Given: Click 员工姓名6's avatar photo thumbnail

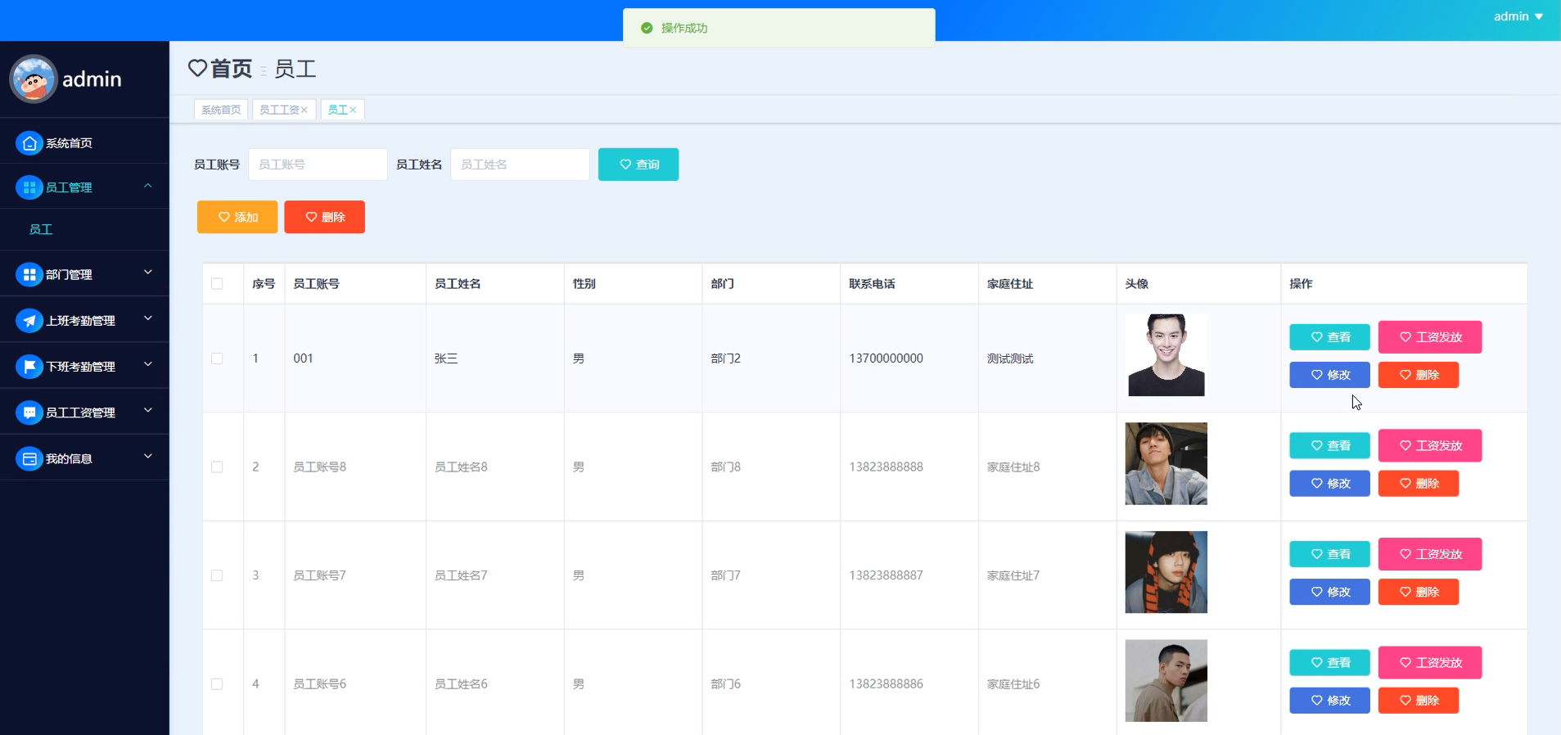Looking at the screenshot, I should [x=1166, y=681].
